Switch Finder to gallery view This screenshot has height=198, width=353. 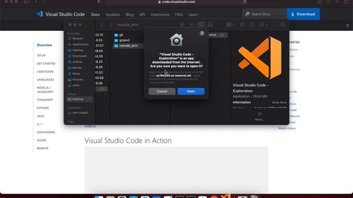click(210, 25)
